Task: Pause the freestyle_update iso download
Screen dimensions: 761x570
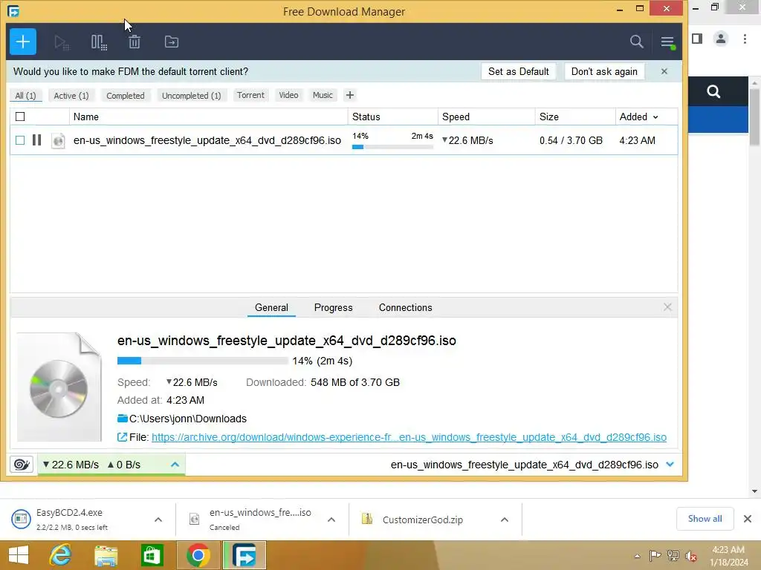Action: (36, 140)
